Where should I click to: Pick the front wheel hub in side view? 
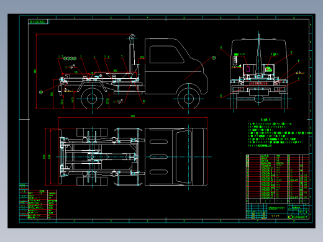pyautogui.click(x=188, y=99)
